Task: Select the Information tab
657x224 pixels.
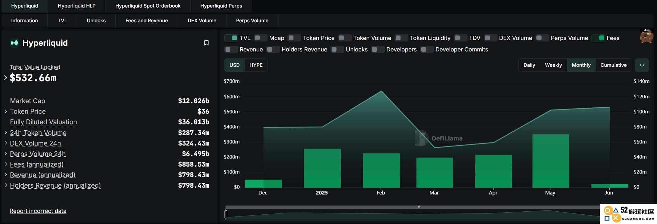Action: pyautogui.click(x=25, y=21)
